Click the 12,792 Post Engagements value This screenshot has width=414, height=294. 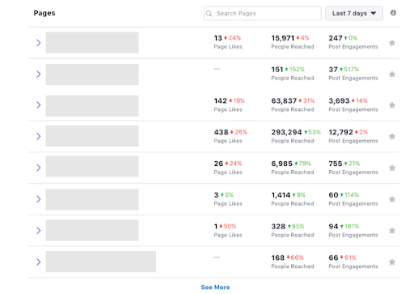pos(340,132)
